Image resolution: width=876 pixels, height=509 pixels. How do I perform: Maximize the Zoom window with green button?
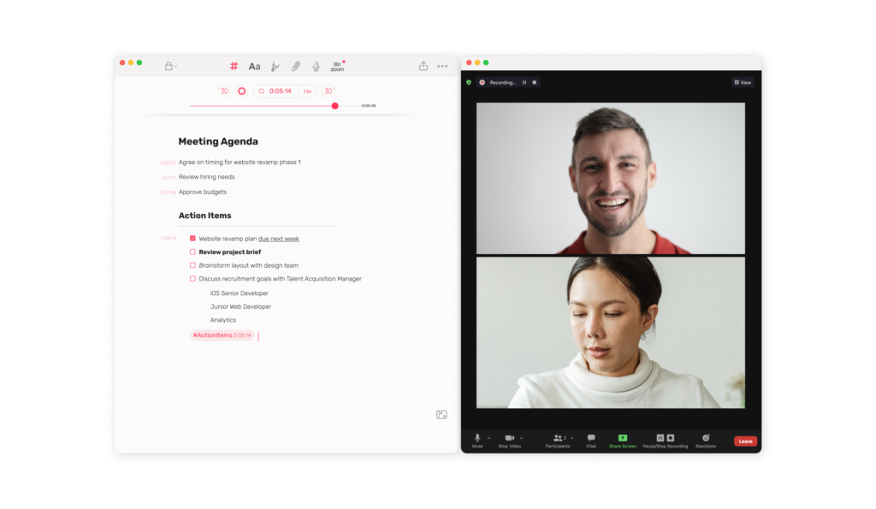[x=486, y=62]
